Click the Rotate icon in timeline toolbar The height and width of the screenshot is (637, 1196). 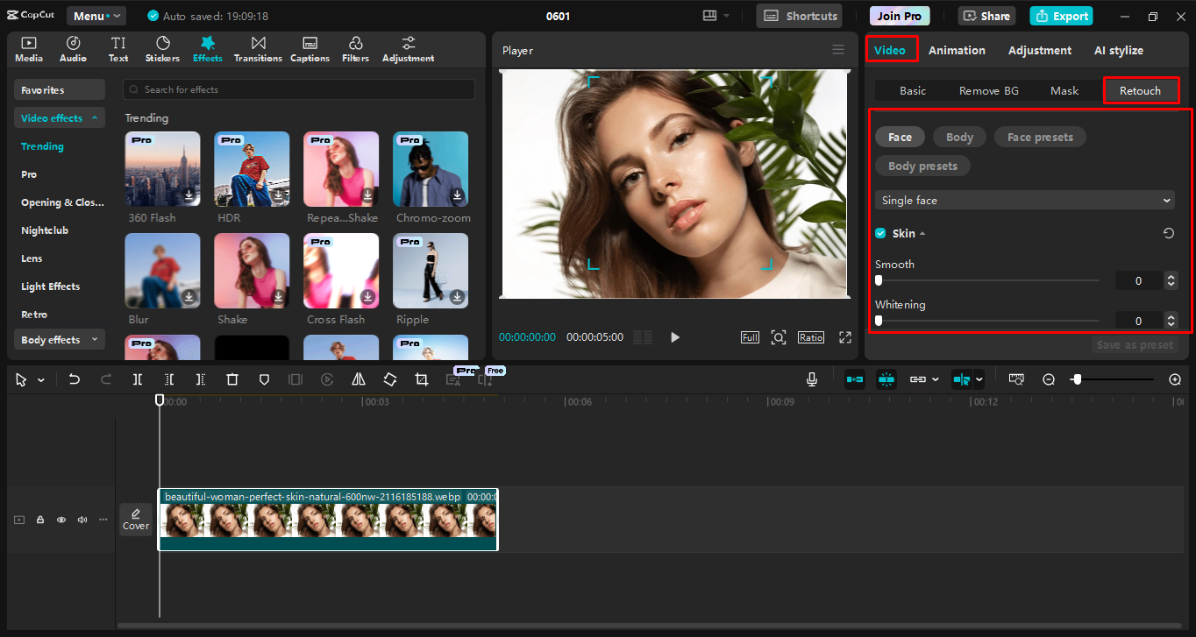click(x=390, y=379)
